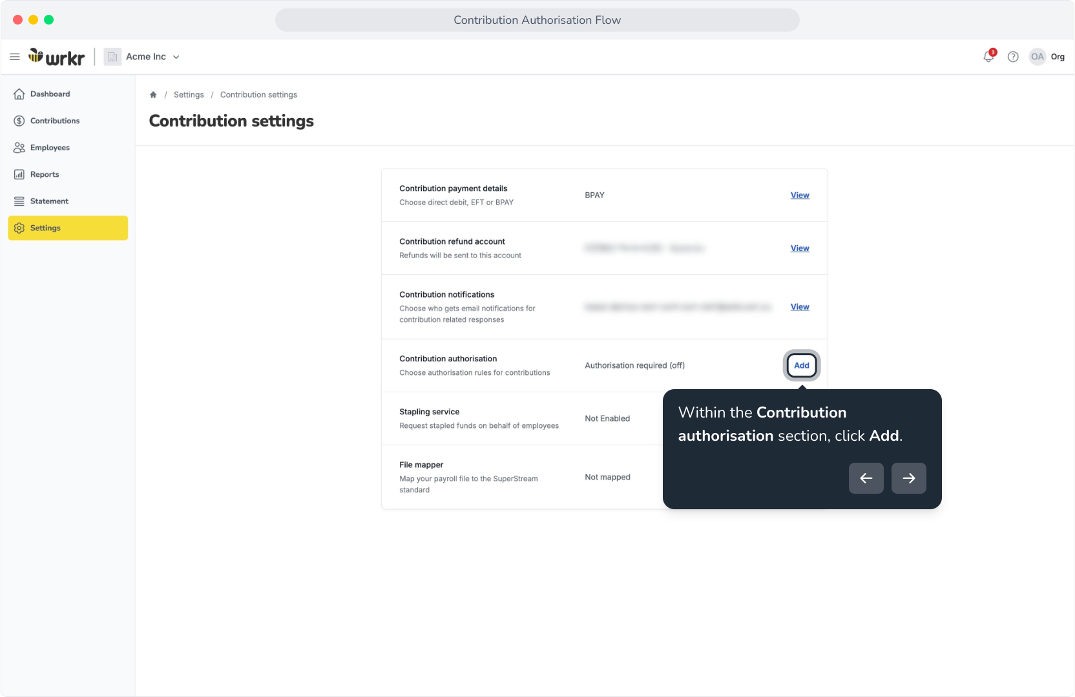Click the Dashboard home icon in sidebar
This screenshot has height=697, width=1075.
point(19,94)
